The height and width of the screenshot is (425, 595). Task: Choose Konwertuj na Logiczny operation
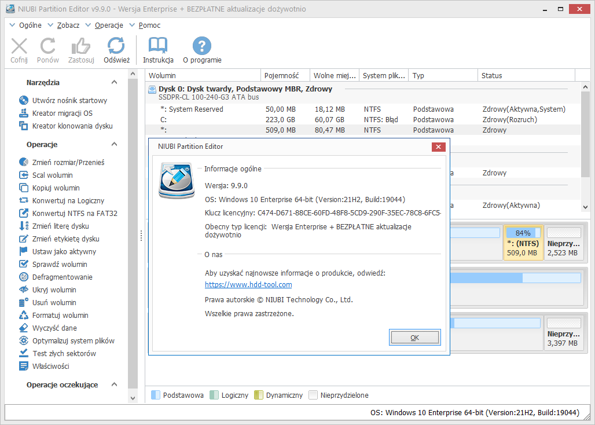(61, 201)
